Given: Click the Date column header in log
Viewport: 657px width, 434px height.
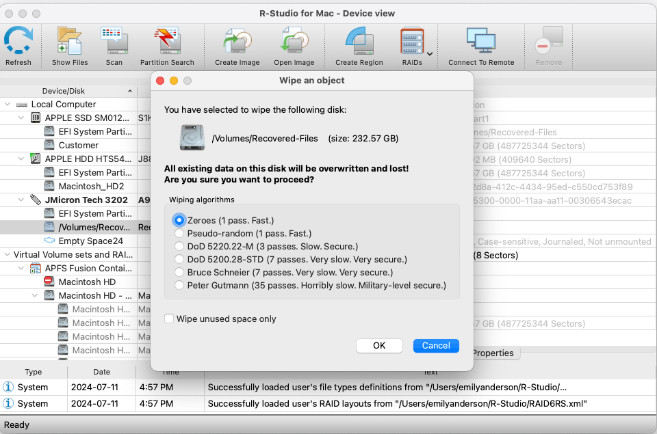Looking at the screenshot, I should [x=102, y=372].
